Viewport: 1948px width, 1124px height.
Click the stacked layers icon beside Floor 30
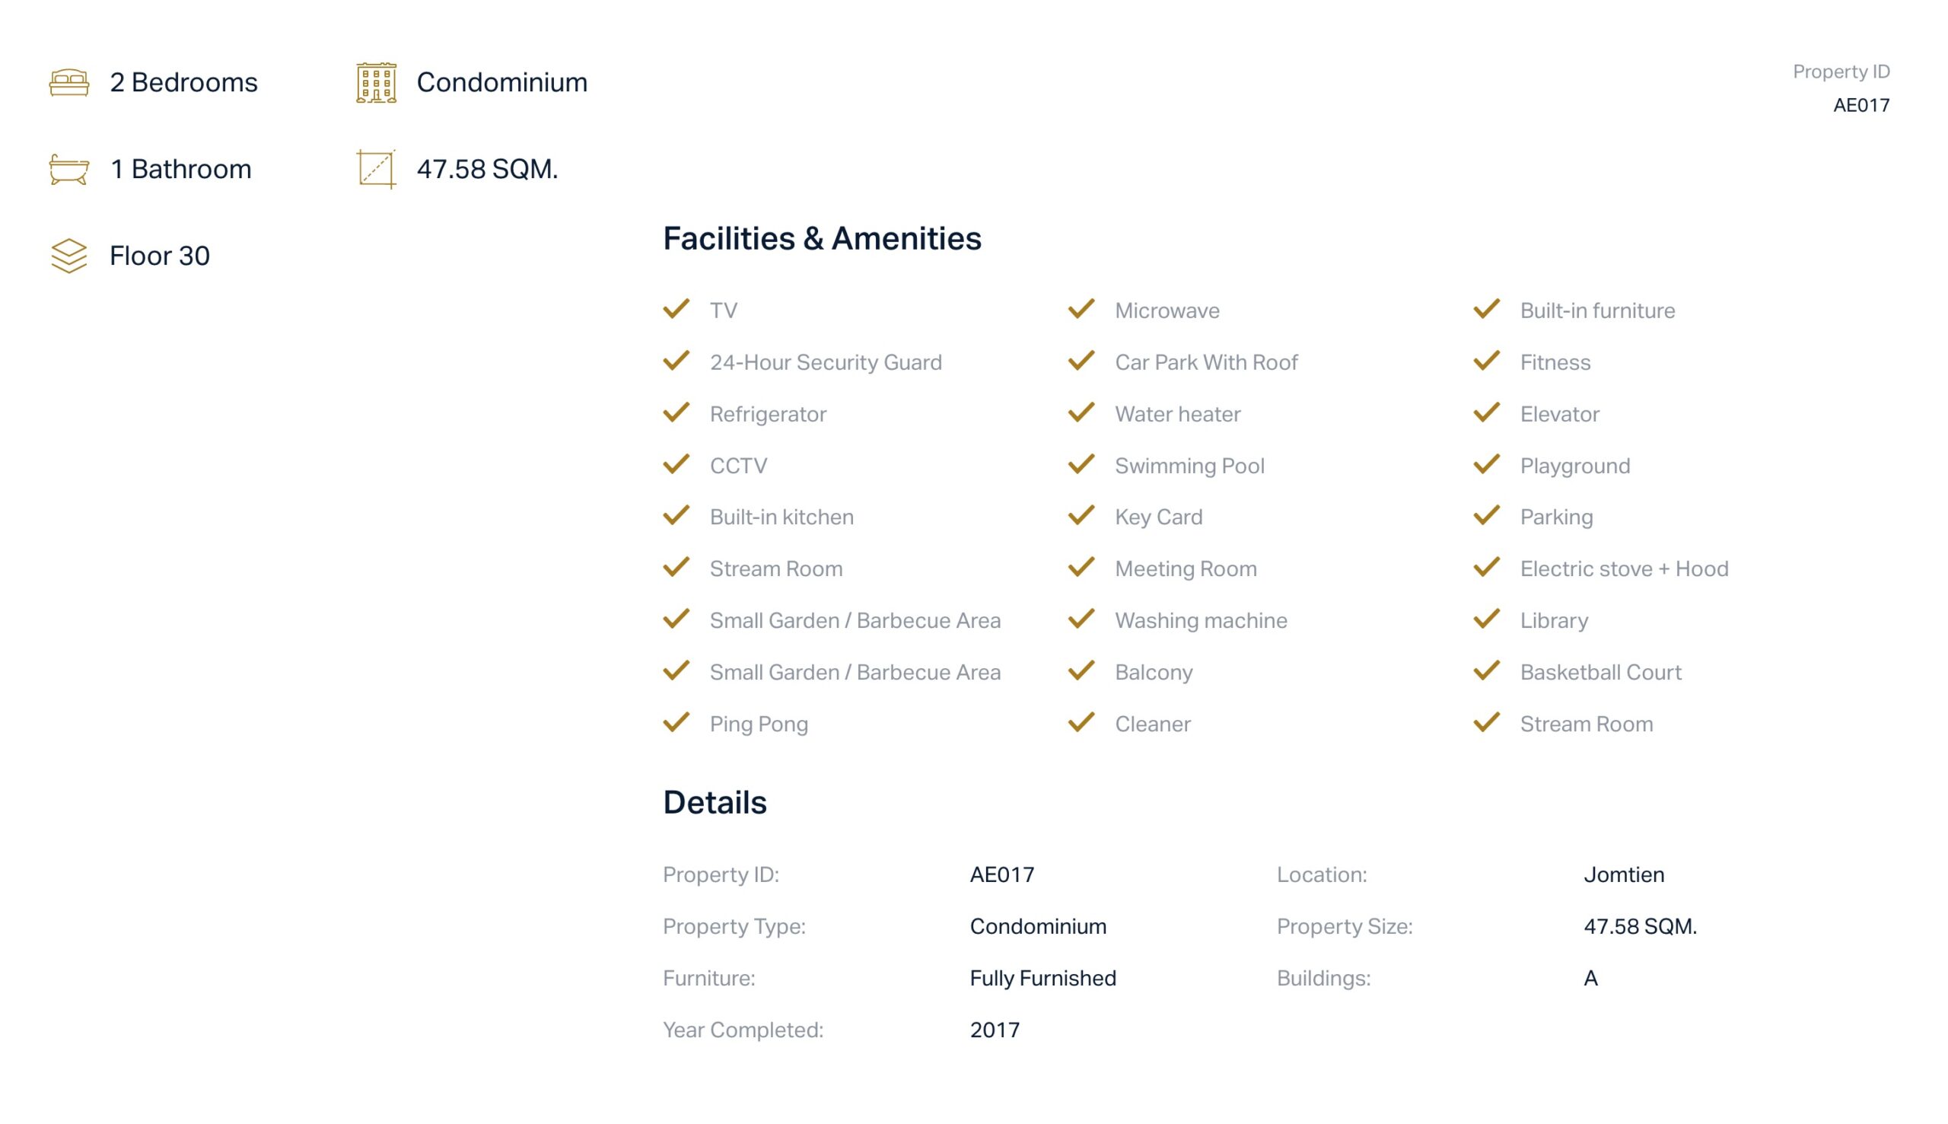point(68,256)
